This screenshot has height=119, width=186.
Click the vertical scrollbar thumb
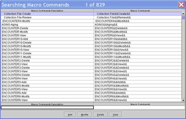point(183,17)
